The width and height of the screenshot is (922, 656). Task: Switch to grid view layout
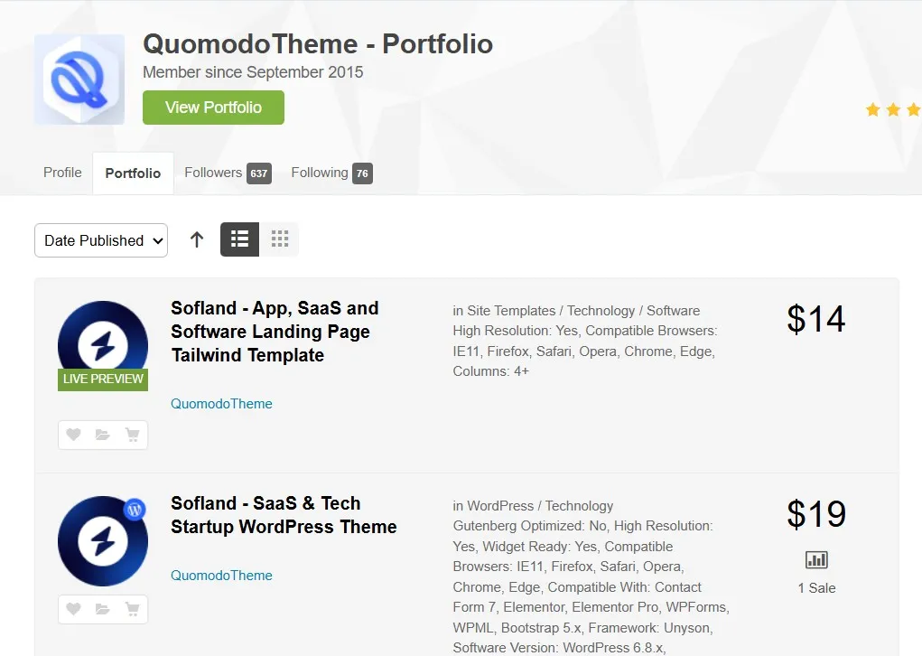click(x=279, y=239)
